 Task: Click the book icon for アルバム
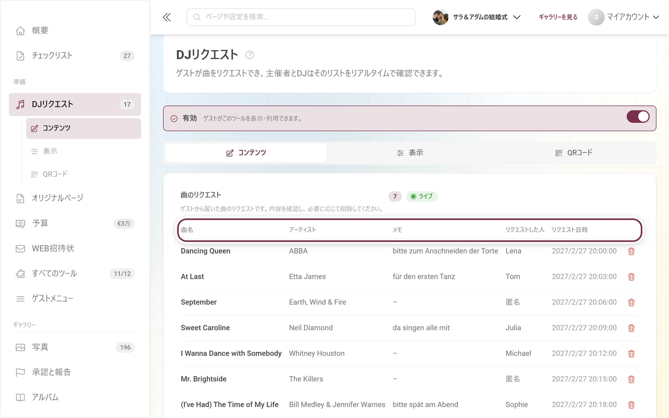tap(20, 398)
